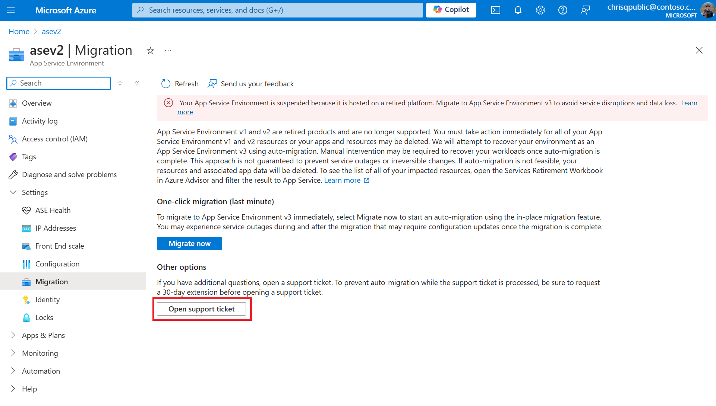Click the Identity icon in settings
Viewport: 716px width, 406px height.
[26, 300]
